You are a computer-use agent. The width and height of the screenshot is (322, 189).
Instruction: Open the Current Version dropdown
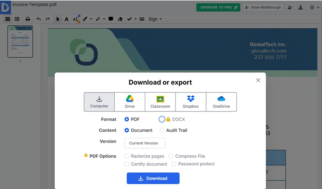point(145,143)
